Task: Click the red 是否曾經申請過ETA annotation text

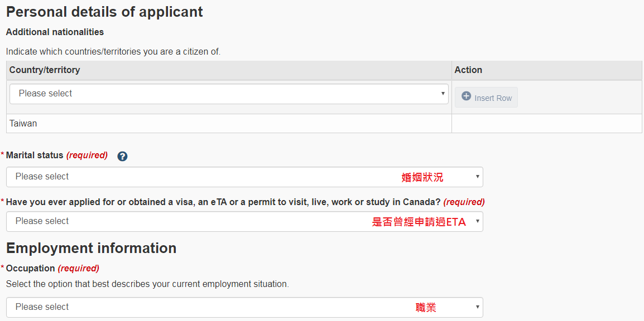Action: [x=419, y=222]
